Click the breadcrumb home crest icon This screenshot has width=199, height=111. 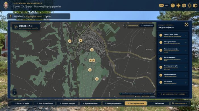[11, 16]
